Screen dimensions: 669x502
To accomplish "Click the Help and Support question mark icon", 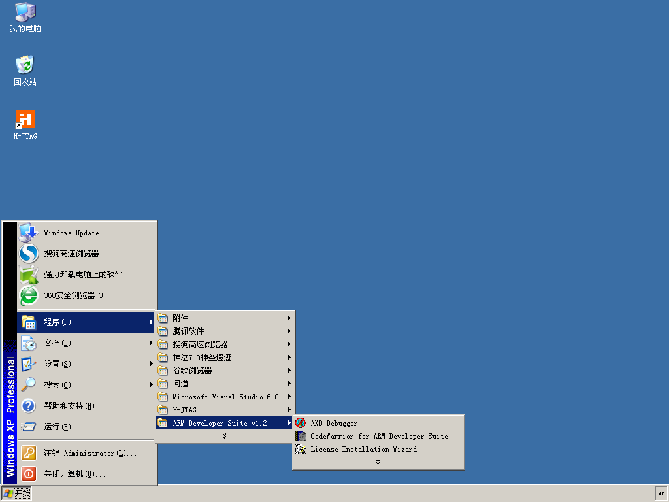I will (29, 406).
